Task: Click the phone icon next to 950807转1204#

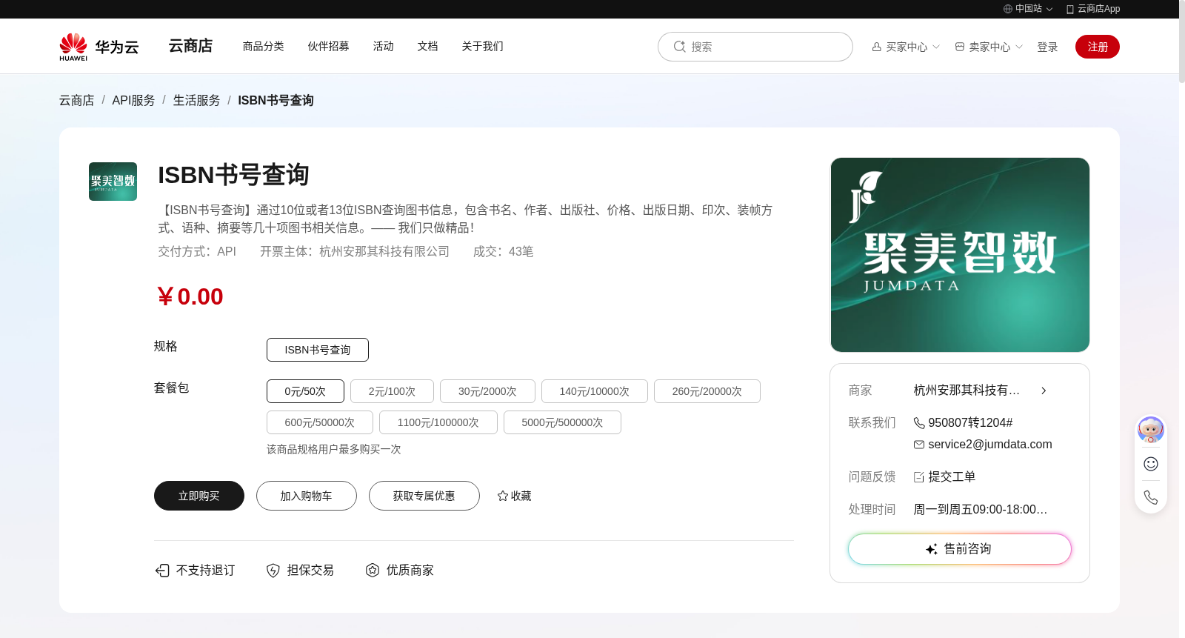Action: 919,423
